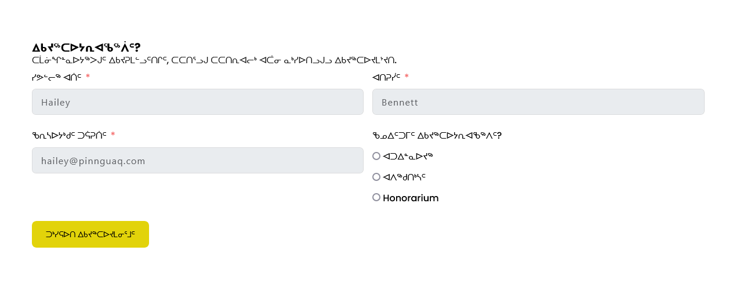The height and width of the screenshot is (301, 729).
Task: Click the label above the Hailey field
Action: (x=57, y=77)
